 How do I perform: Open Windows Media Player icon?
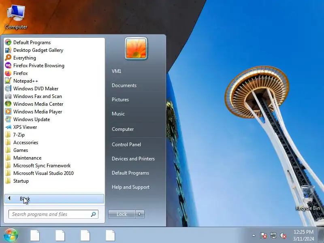pos(8,112)
